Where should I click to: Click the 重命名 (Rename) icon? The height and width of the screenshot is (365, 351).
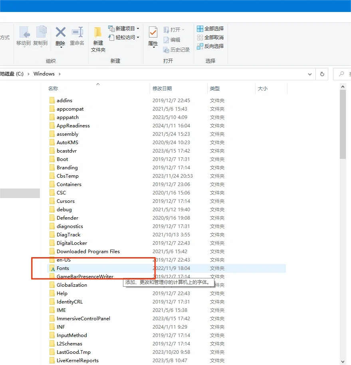click(x=77, y=33)
